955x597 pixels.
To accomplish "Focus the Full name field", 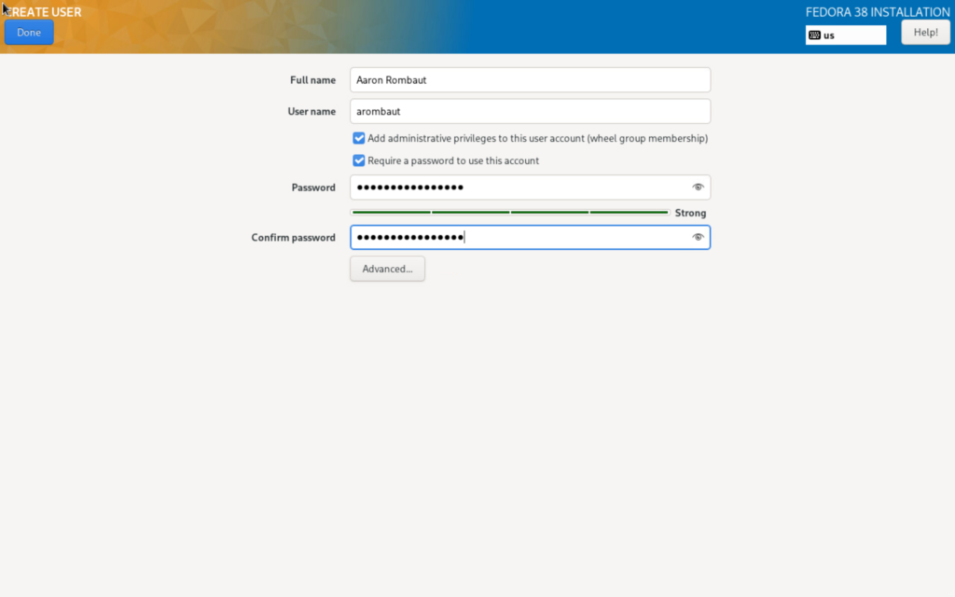I will [x=530, y=80].
